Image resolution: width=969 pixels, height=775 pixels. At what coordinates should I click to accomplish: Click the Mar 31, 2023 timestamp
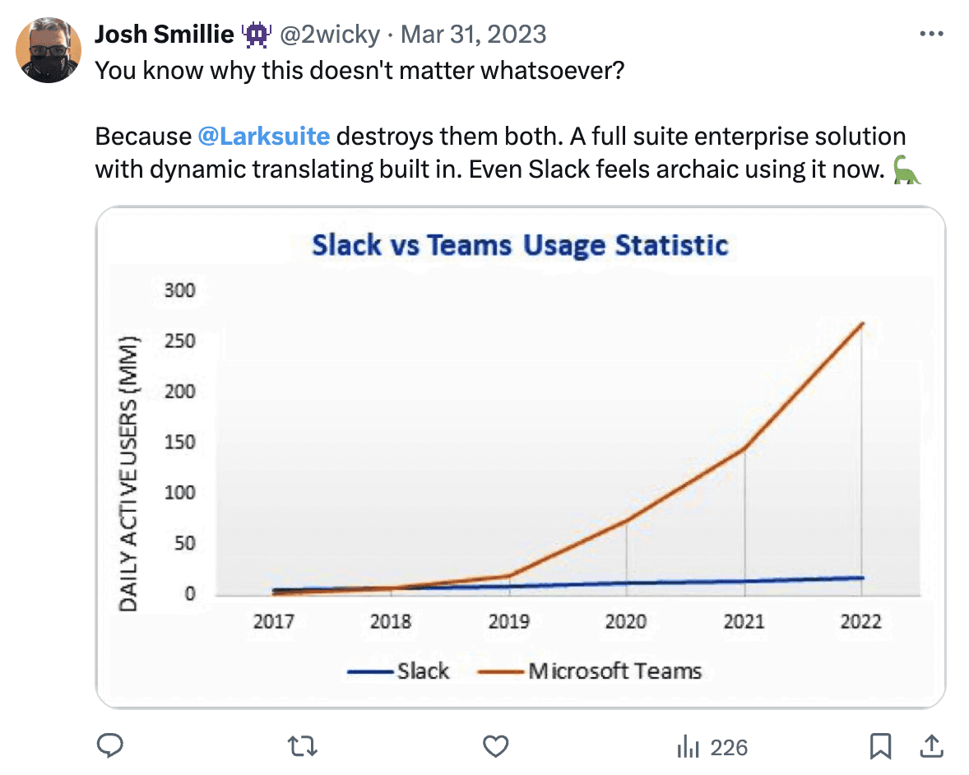tap(473, 34)
